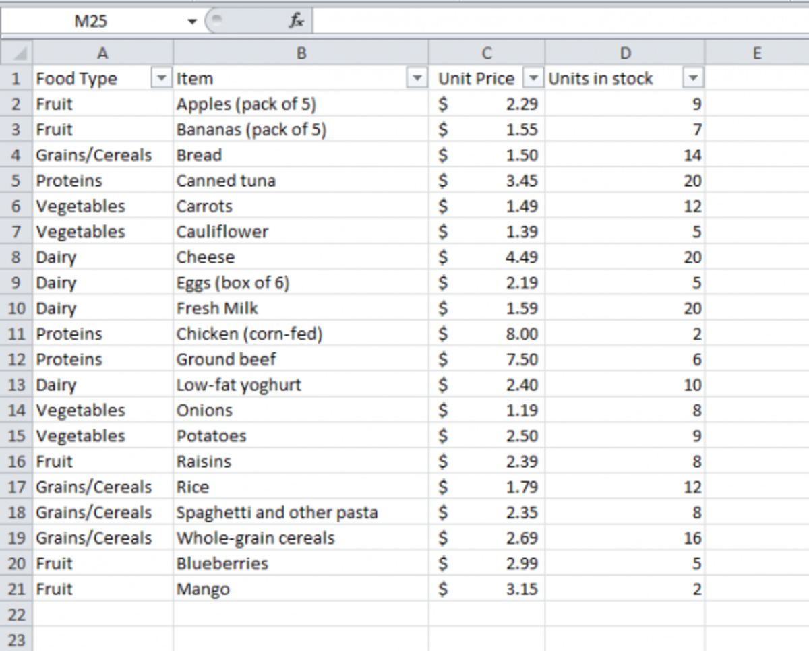Screen dimensions: 809x651
Task: Open the Food Type filter dropdown
Action: (x=161, y=79)
